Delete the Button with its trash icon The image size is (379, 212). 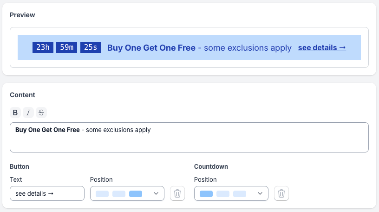pos(177,193)
